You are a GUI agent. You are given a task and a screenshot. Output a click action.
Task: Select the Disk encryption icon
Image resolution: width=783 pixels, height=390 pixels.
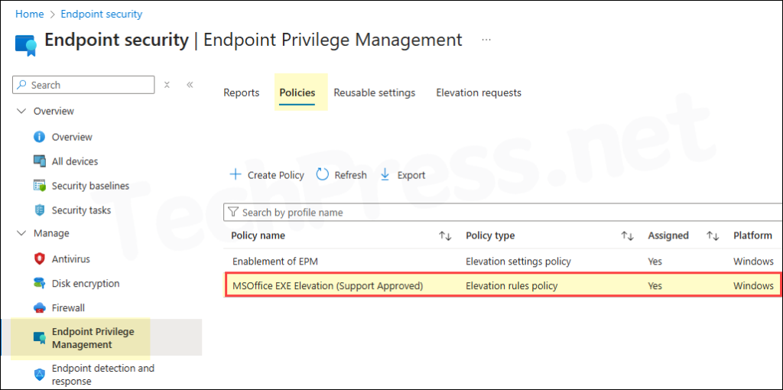40,283
